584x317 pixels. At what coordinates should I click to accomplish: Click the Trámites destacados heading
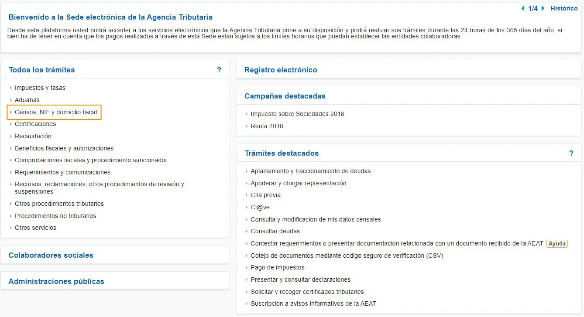(282, 153)
